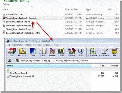
Task: Click the SilverlightApplication3TestPage.html Firefox icon
Action: (x=4, y=33)
